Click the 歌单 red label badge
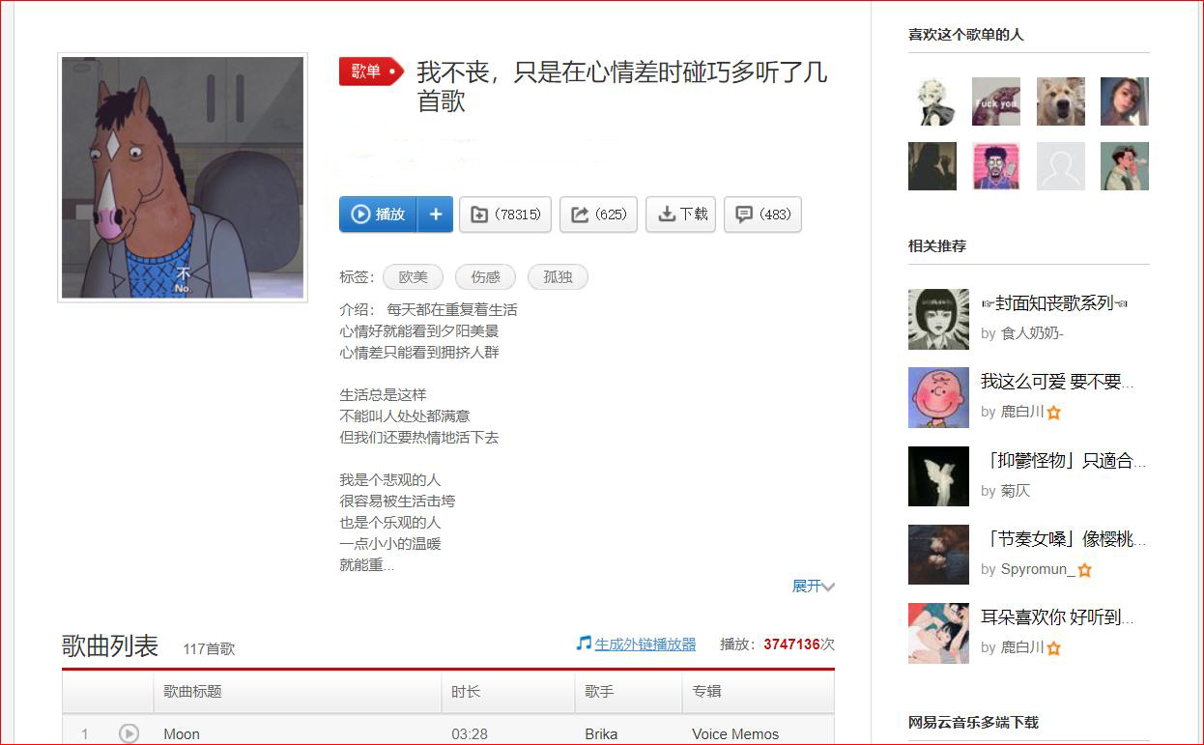The height and width of the screenshot is (745, 1204). click(x=371, y=72)
